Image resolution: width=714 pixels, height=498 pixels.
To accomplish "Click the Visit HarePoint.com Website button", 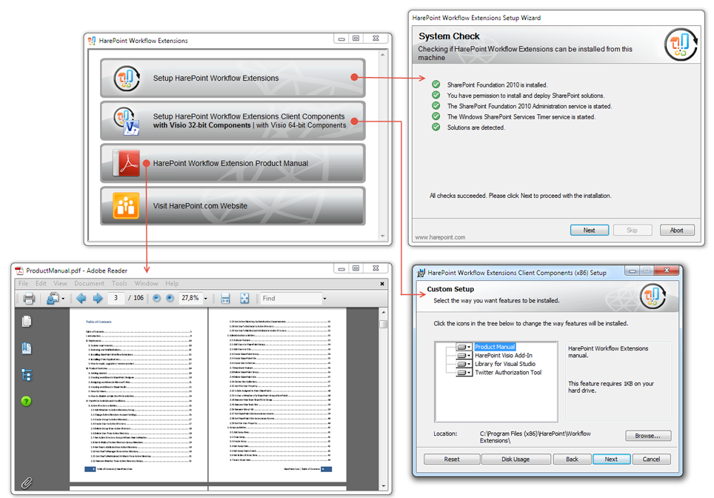I will tap(233, 206).
